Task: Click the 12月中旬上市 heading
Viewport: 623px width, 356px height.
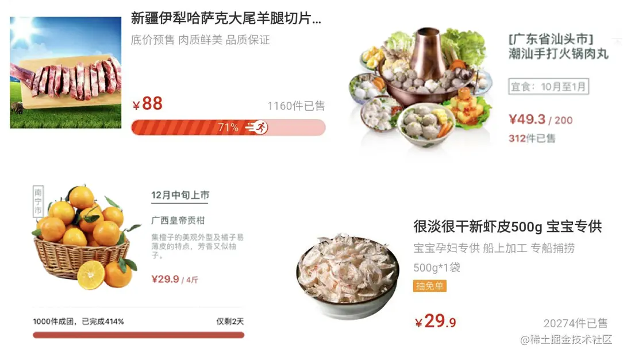Action: pyautogui.click(x=180, y=195)
